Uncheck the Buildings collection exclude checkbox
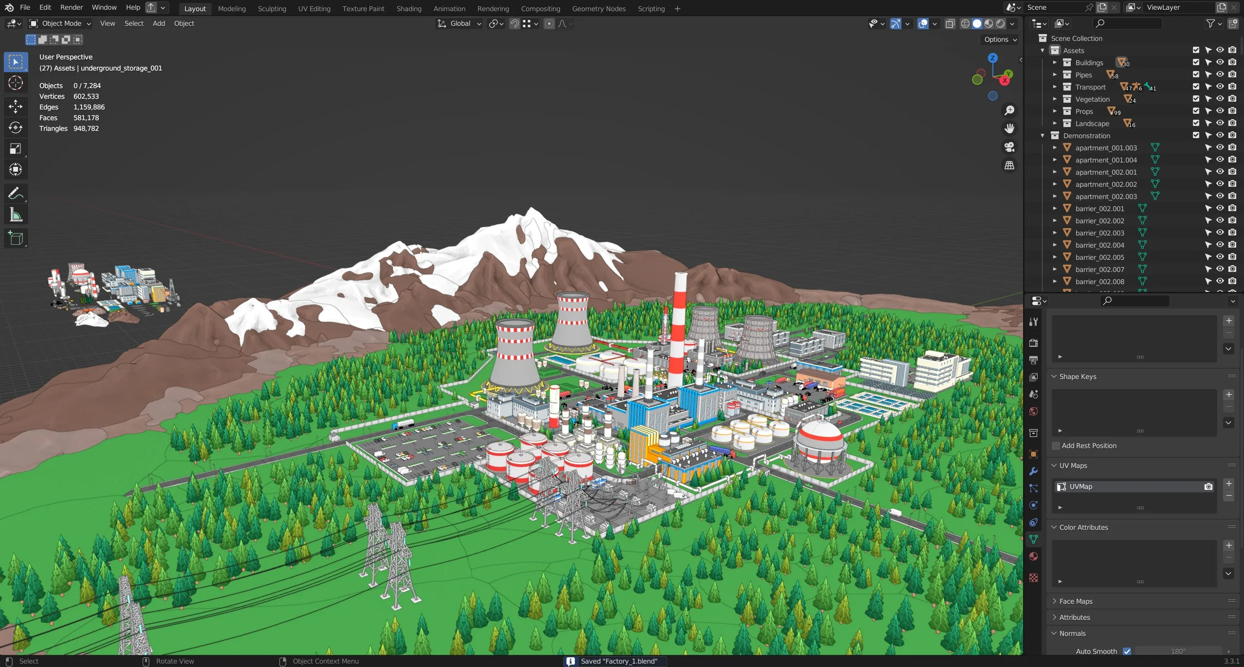The height and width of the screenshot is (667, 1244). (x=1196, y=62)
